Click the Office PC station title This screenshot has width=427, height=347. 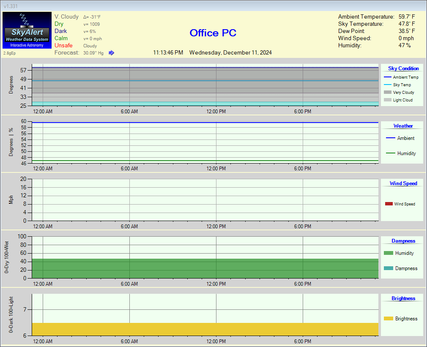[x=213, y=33]
